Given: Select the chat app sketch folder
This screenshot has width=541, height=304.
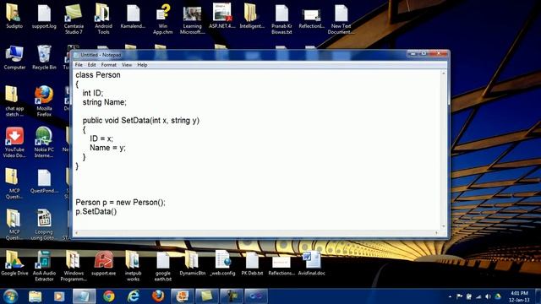Looking at the screenshot, I should click(14, 101).
